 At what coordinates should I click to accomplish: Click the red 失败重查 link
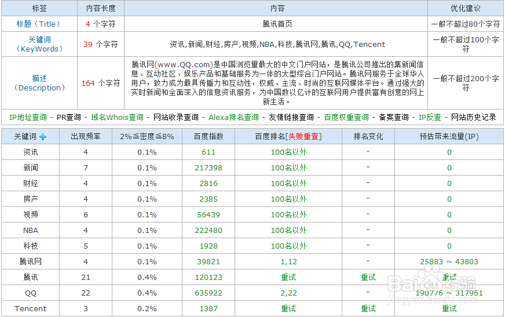point(303,137)
